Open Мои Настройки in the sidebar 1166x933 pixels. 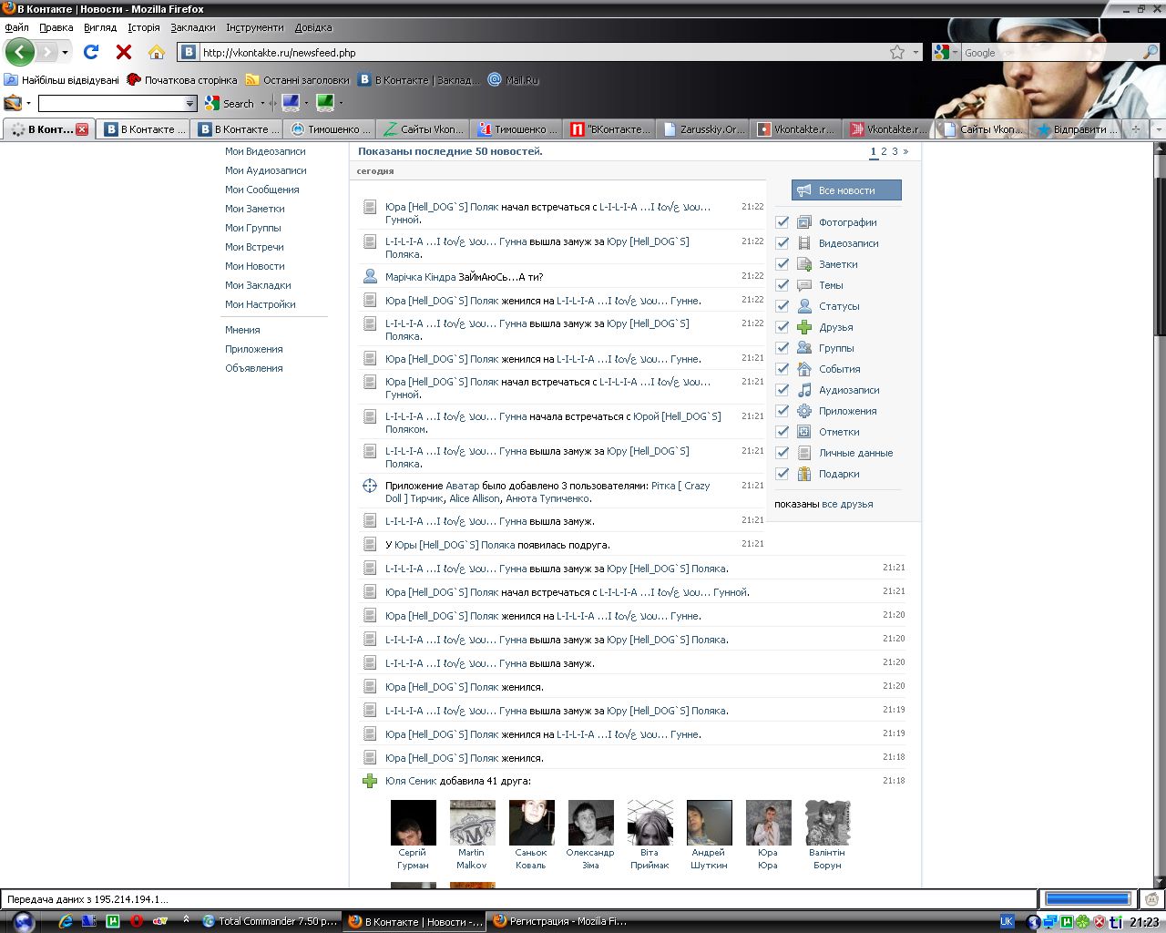click(x=261, y=304)
